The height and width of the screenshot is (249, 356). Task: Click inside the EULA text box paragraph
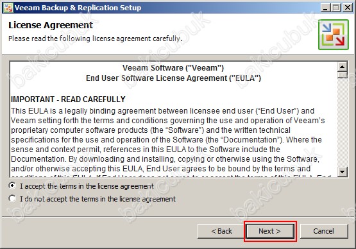point(168,140)
